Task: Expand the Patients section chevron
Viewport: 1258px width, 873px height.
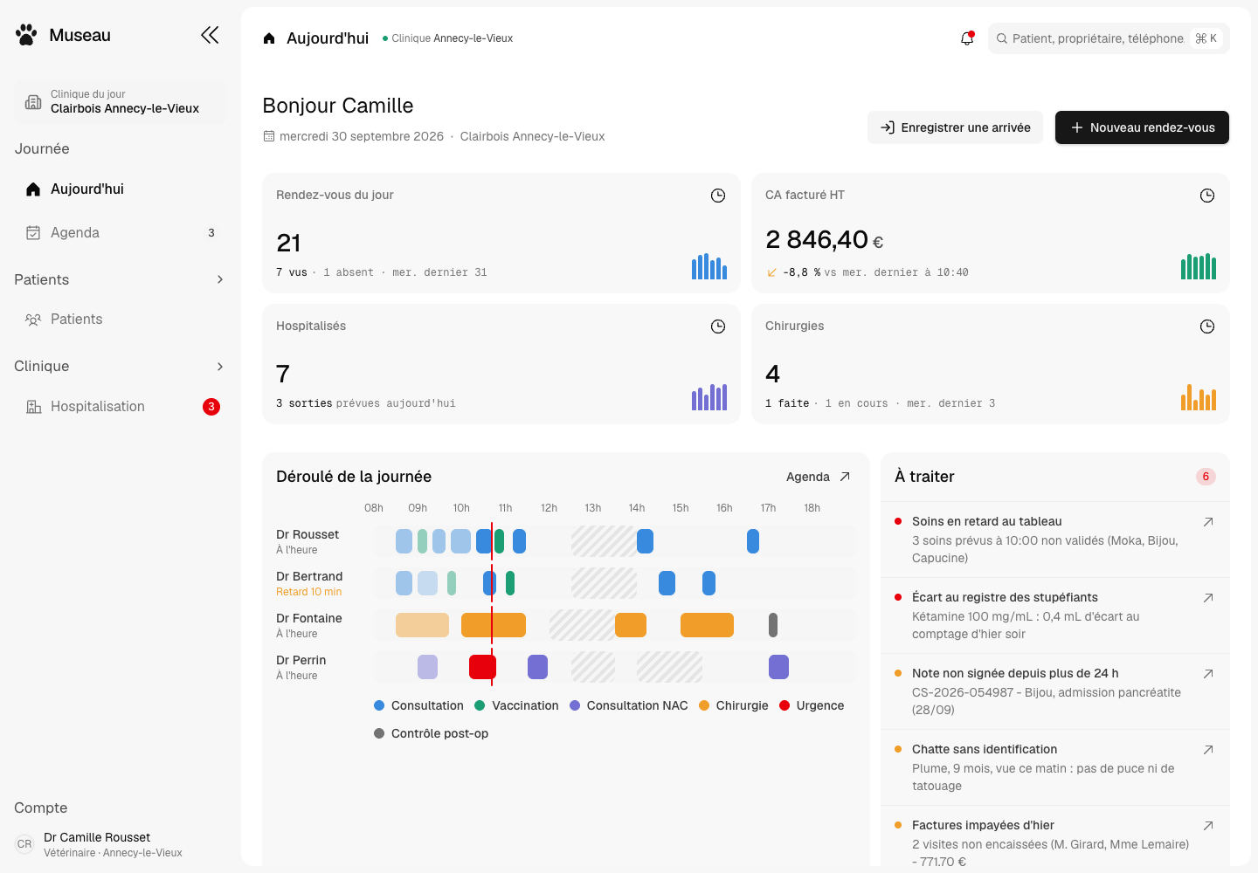Action: (x=220, y=279)
